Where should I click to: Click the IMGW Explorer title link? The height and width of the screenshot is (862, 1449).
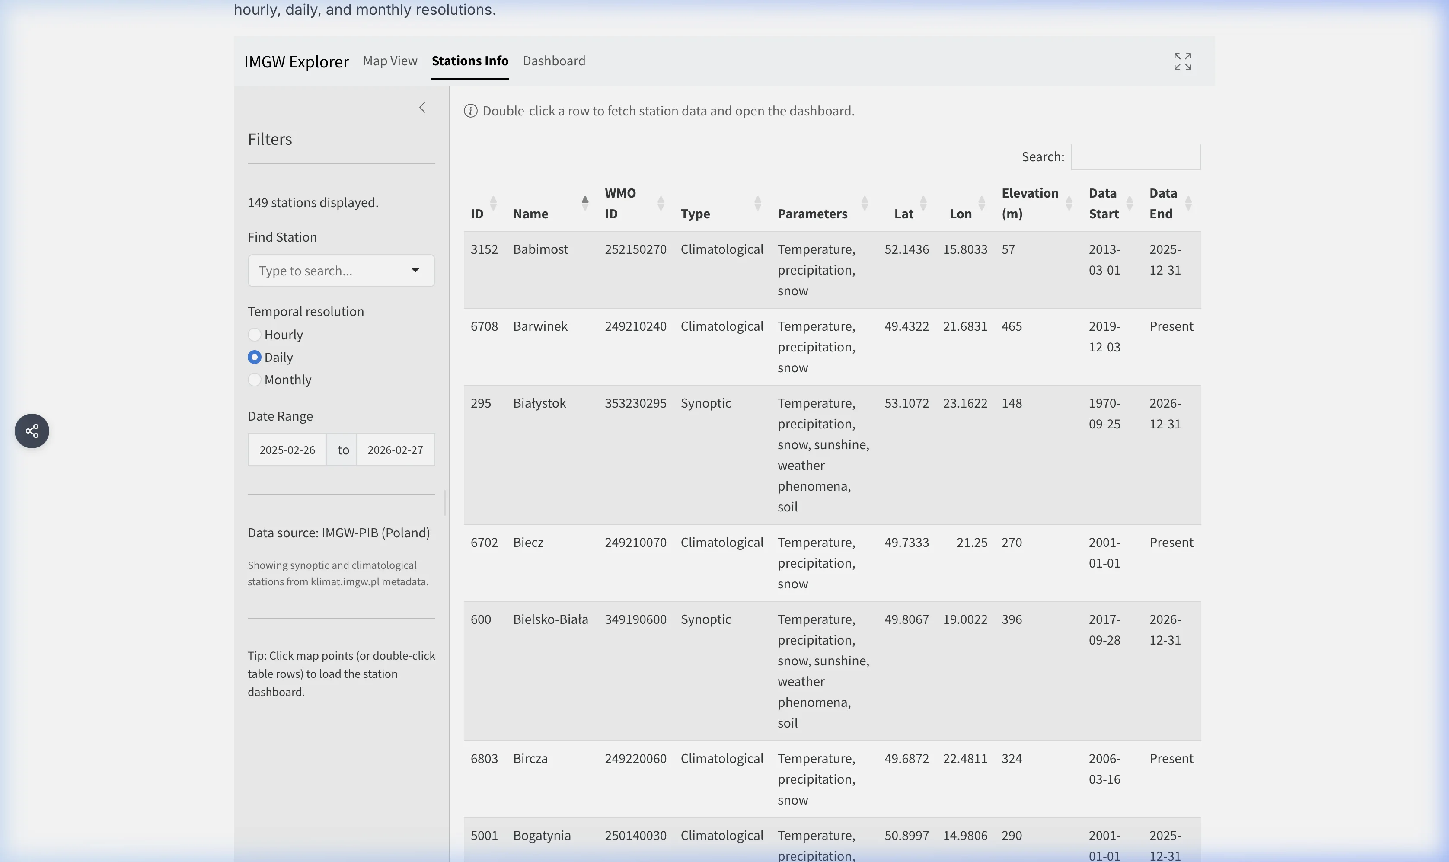[x=296, y=61]
